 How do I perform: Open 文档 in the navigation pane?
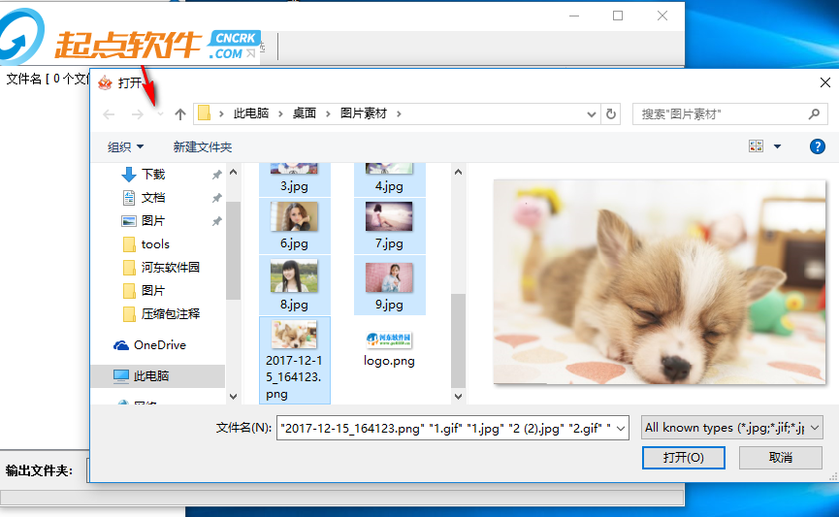[x=153, y=198]
